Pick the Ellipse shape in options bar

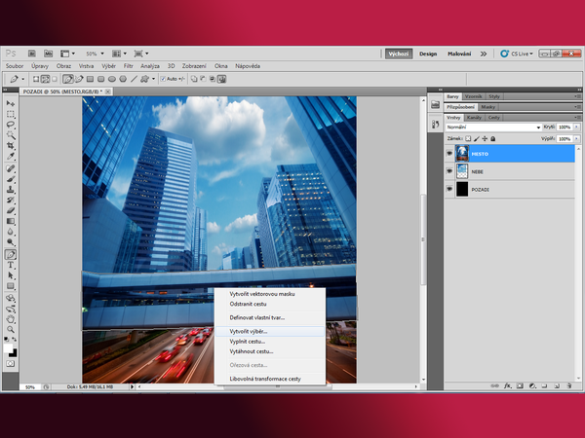tap(111, 79)
